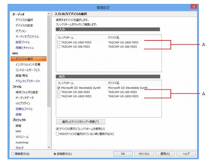
Task: Enable TASCAM US-1800 MIDI output device
Action: pyautogui.click(x=59, y=96)
